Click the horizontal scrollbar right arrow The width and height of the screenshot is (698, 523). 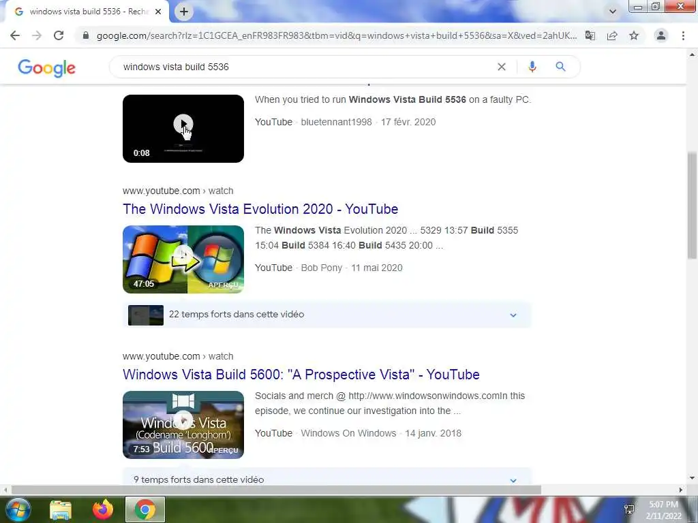(681, 490)
